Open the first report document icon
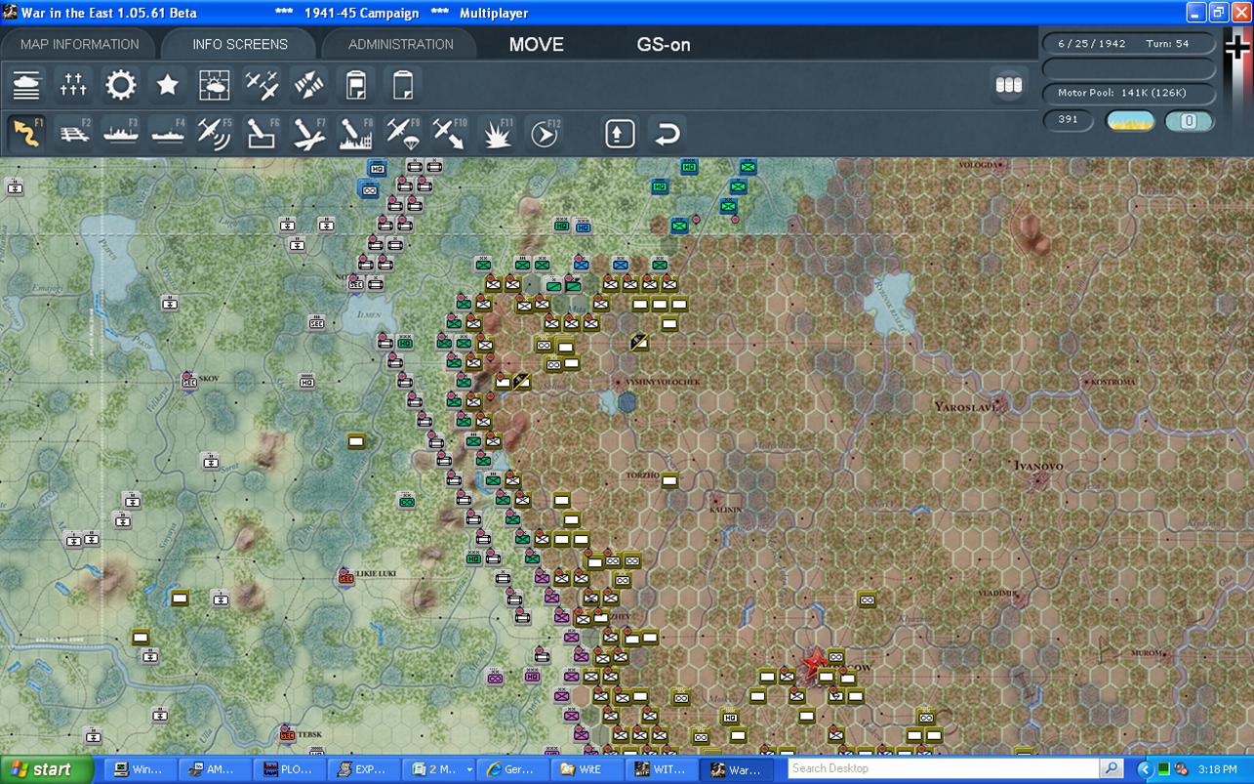Viewport: 1254px width, 784px height. (x=355, y=85)
